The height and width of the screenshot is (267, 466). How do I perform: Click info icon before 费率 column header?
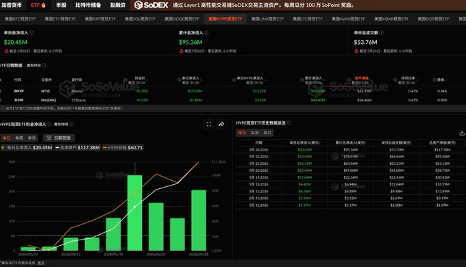[434, 80]
